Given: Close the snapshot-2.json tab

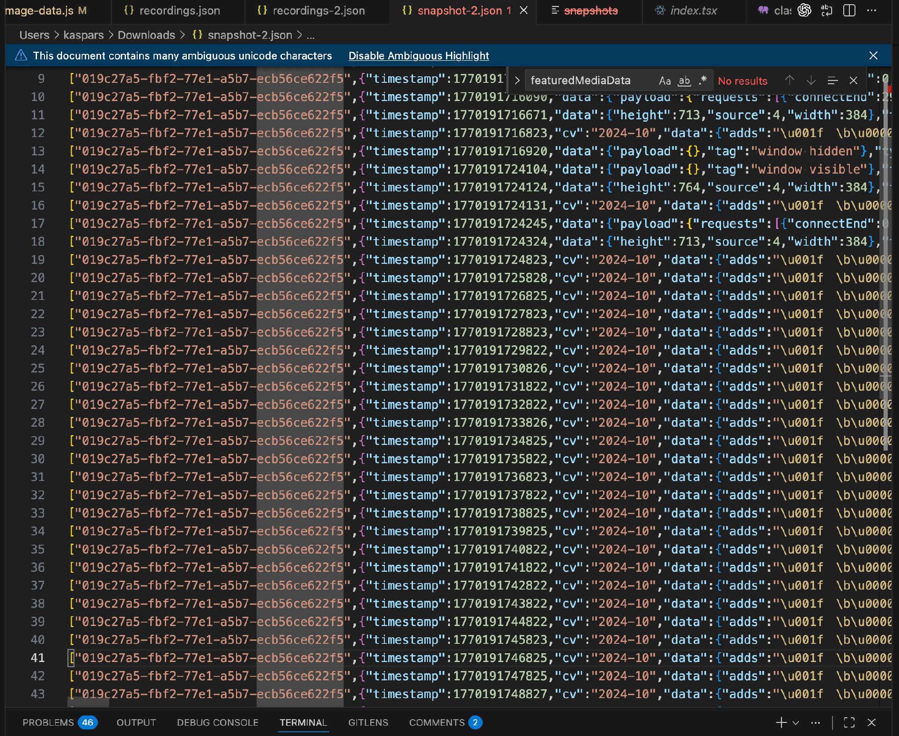Looking at the screenshot, I should 524,10.
